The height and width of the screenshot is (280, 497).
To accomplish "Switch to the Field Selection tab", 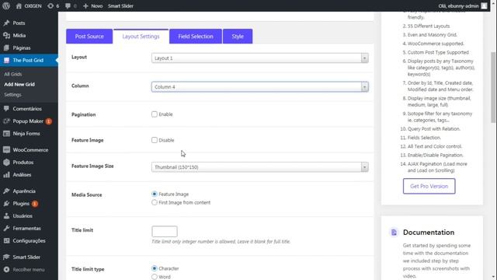I will pos(196,37).
